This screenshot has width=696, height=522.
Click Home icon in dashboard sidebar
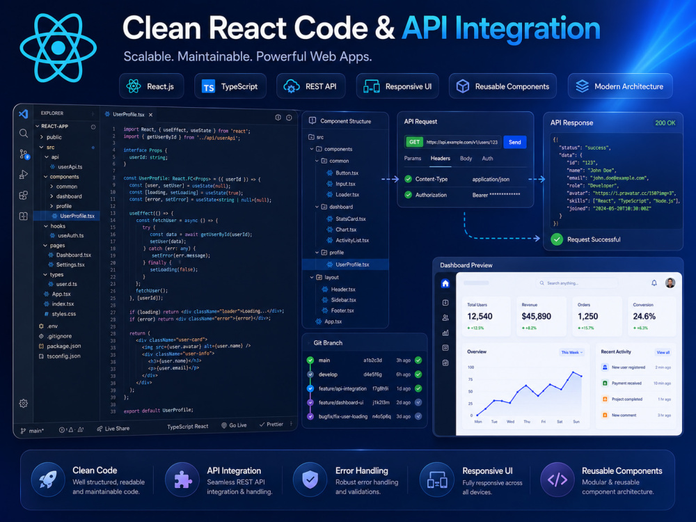tap(445, 284)
